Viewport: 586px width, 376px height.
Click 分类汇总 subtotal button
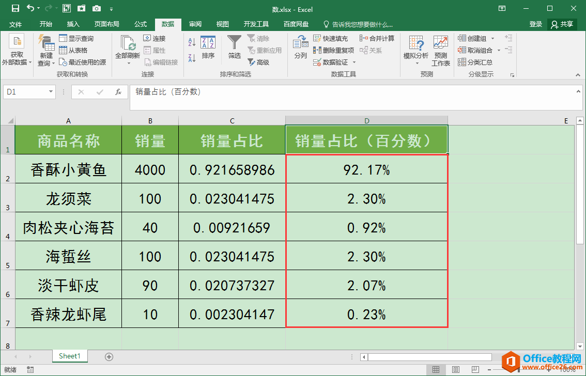(x=475, y=62)
